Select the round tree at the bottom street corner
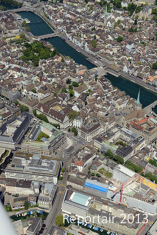 pos(60,220)
